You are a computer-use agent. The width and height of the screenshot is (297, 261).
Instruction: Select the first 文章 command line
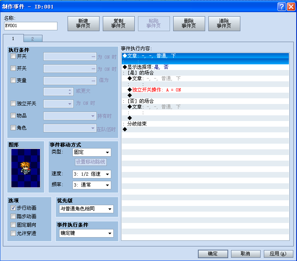click(x=205, y=56)
